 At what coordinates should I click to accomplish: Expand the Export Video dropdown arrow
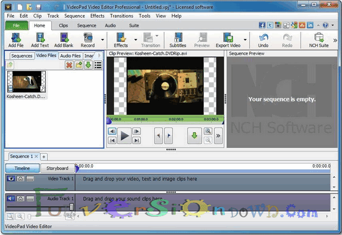[x=245, y=39]
